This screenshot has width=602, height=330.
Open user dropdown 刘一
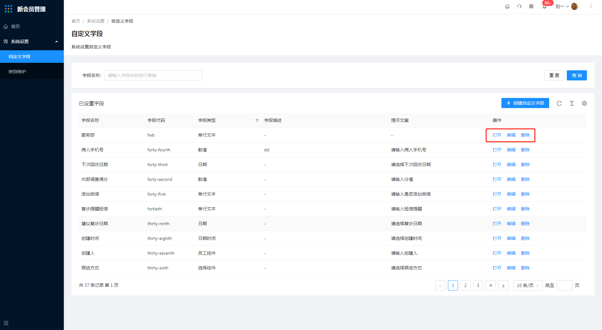[562, 6]
